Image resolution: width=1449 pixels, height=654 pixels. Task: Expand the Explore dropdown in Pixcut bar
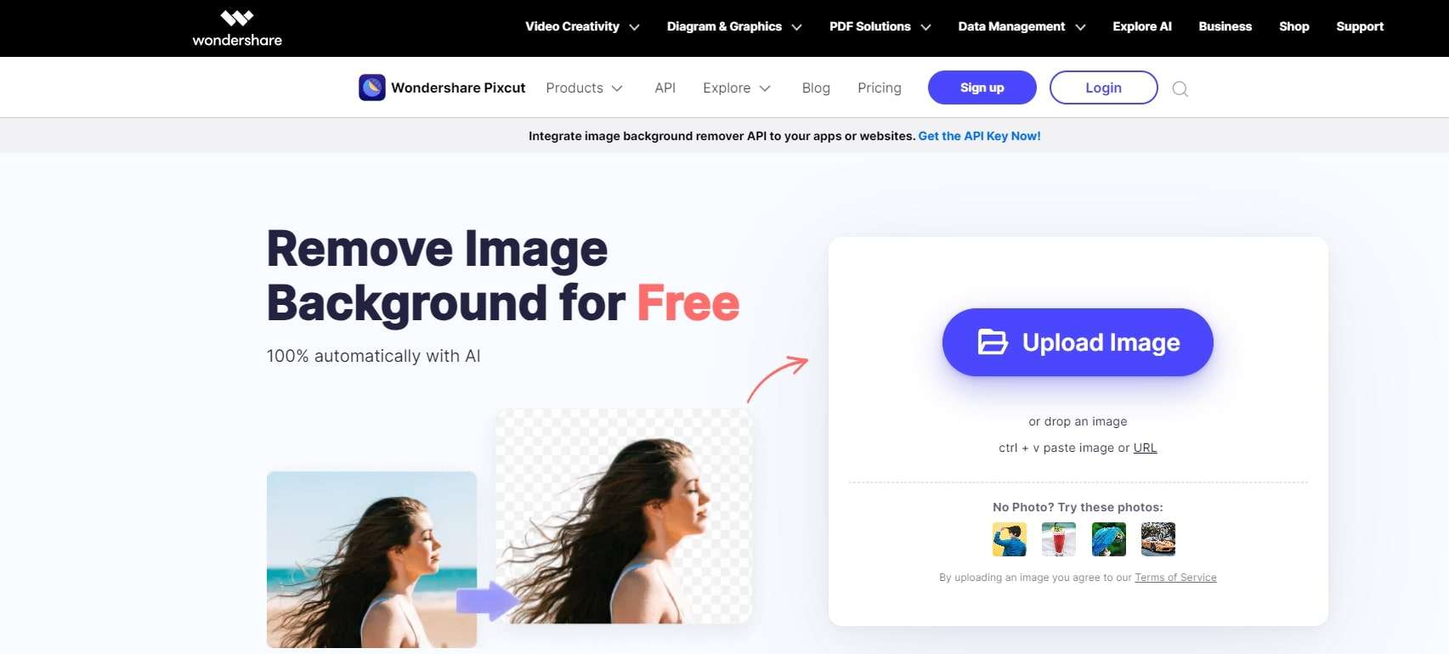[x=737, y=88]
